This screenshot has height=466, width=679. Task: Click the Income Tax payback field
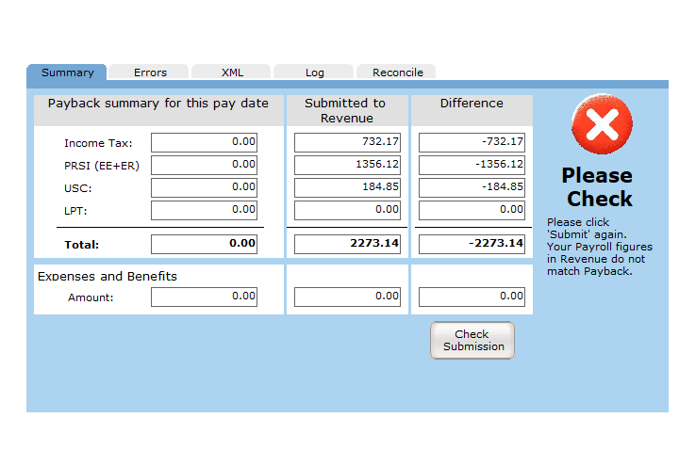click(204, 142)
